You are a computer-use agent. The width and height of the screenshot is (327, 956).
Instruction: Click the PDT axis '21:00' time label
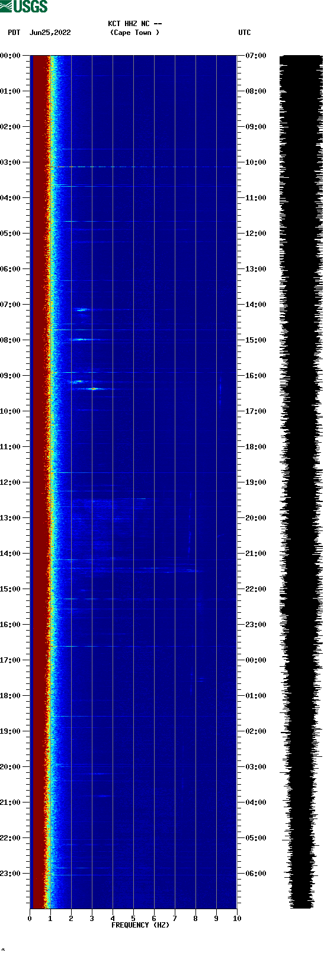pyautogui.click(x=11, y=802)
